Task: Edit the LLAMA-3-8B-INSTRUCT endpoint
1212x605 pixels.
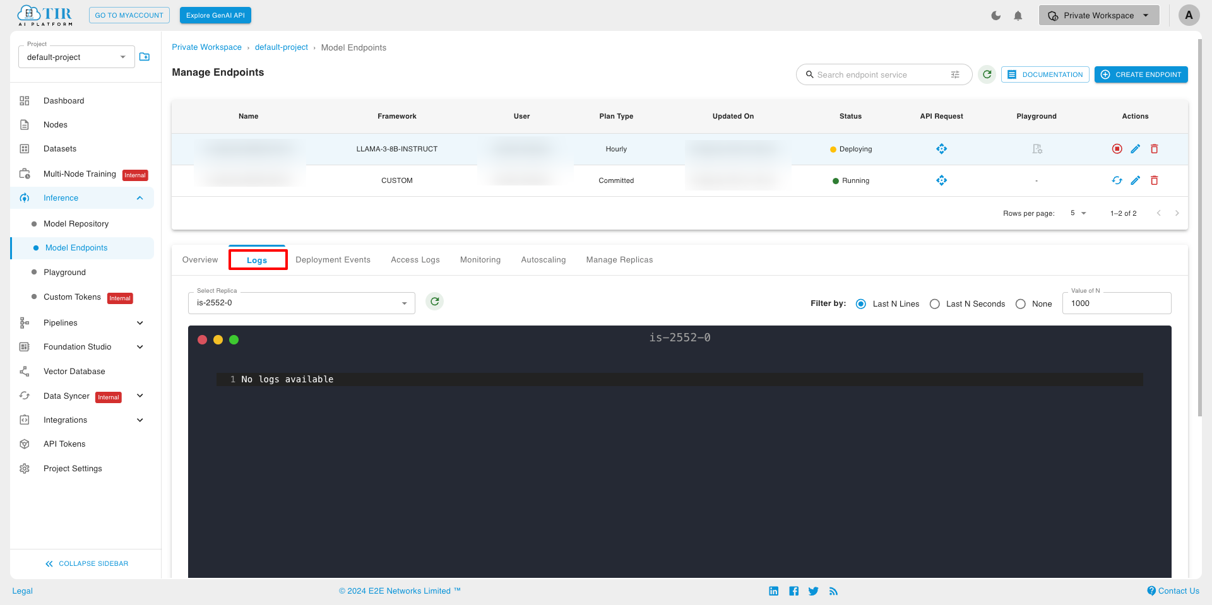Action: coord(1135,149)
